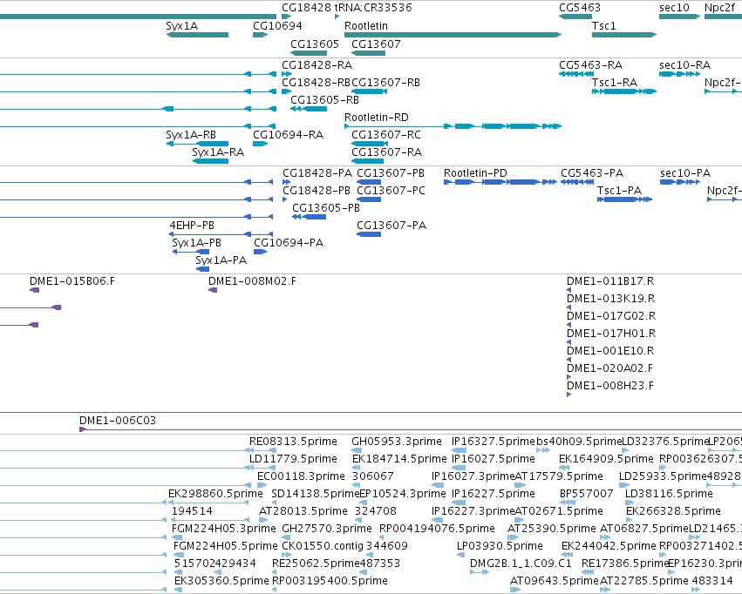Select the DME1-017H01.R clone label

tap(611, 334)
